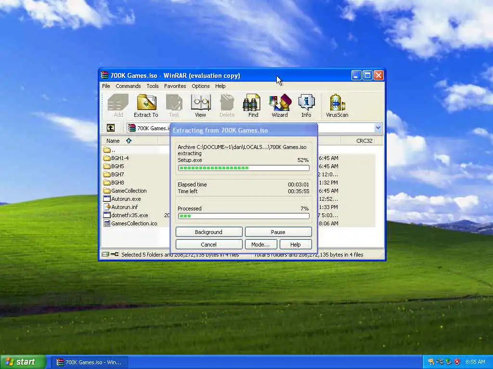
Task: Click the key icon in status bar
Action: [115, 255]
